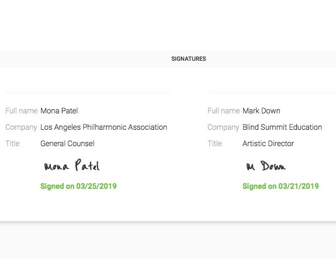This screenshot has height=259, width=336.
Task: Click the left Full name label
Action: (x=22, y=111)
